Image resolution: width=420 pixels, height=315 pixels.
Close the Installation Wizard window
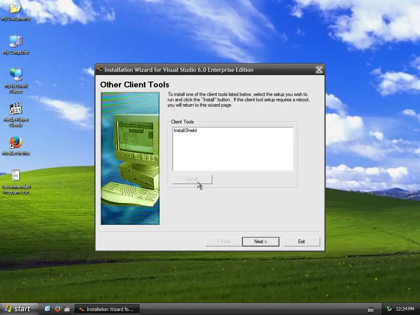[x=319, y=70]
